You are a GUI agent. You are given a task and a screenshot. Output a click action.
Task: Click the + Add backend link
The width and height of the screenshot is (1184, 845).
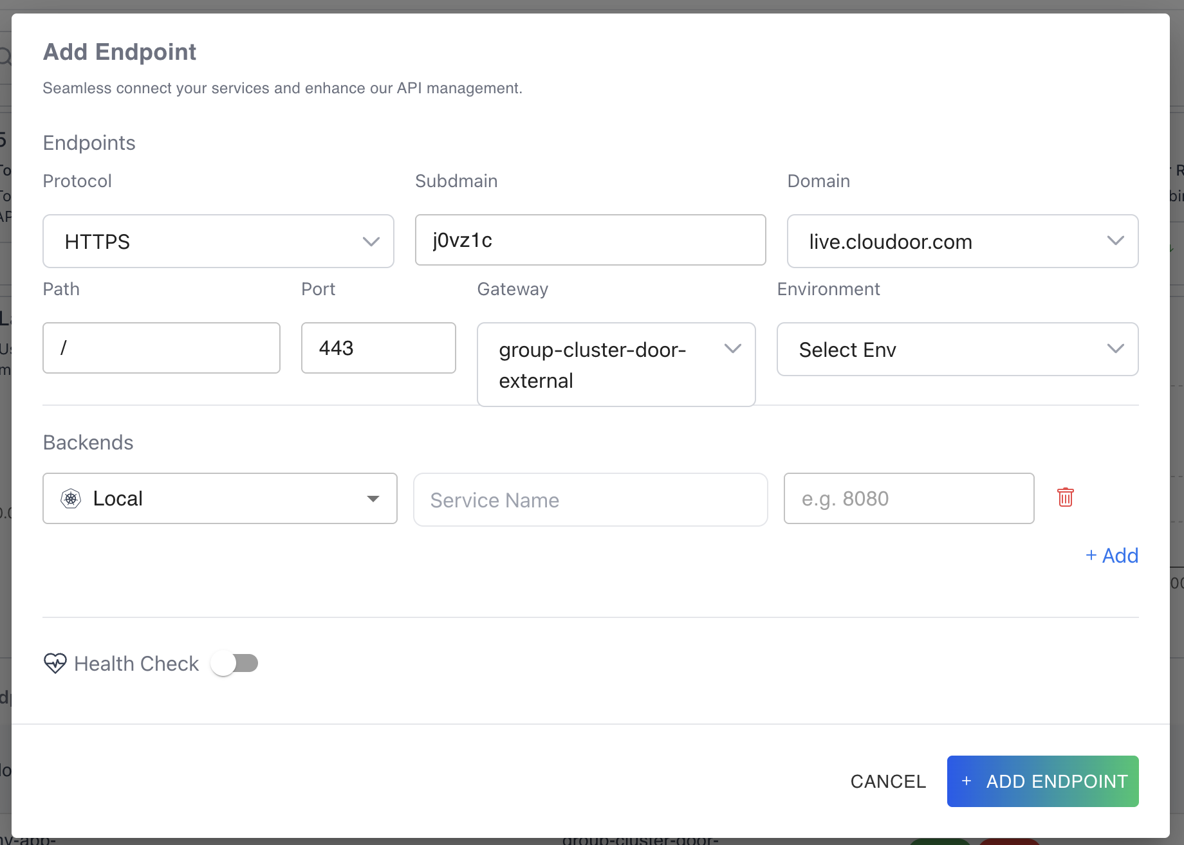coord(1112,556)
